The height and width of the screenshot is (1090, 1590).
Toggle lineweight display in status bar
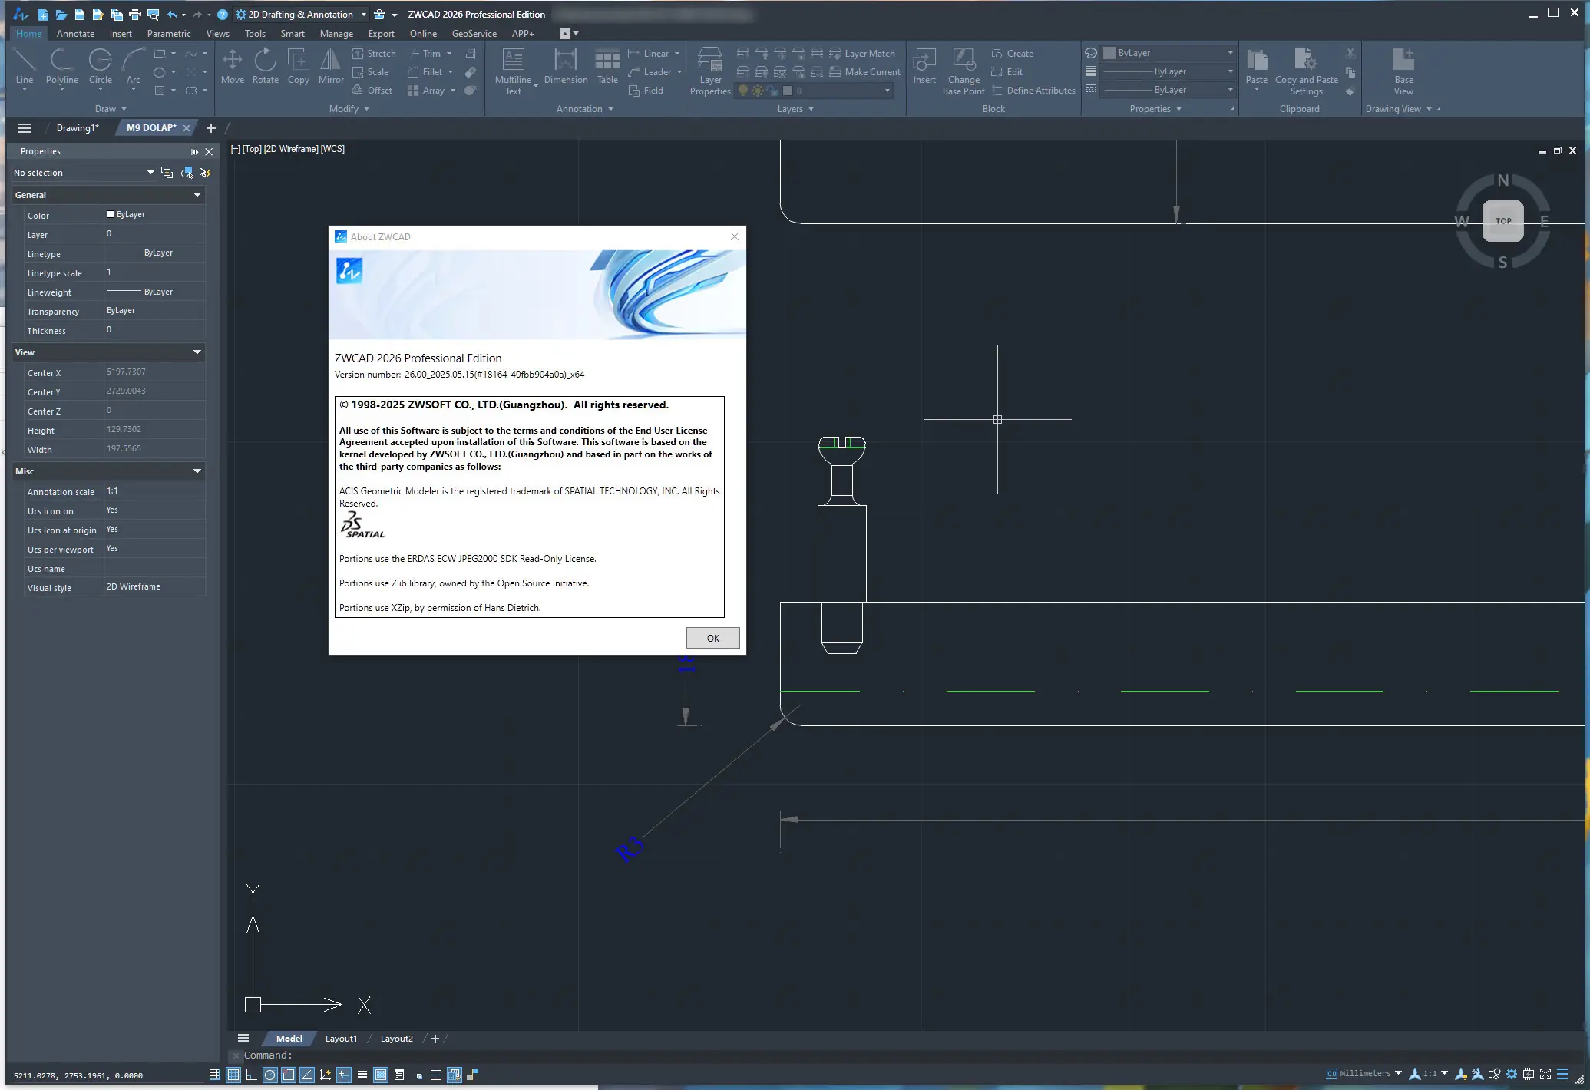362,1075
